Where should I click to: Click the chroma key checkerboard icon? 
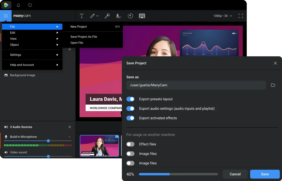(142, 16)
